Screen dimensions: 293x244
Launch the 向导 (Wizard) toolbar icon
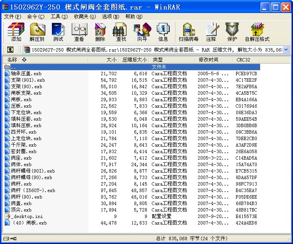(x=142, y=32)
